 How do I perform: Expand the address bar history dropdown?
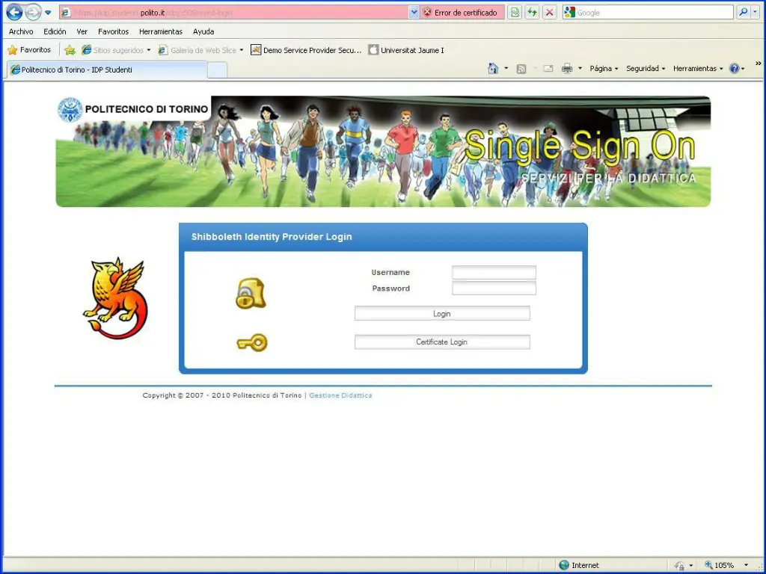(414, 13)
